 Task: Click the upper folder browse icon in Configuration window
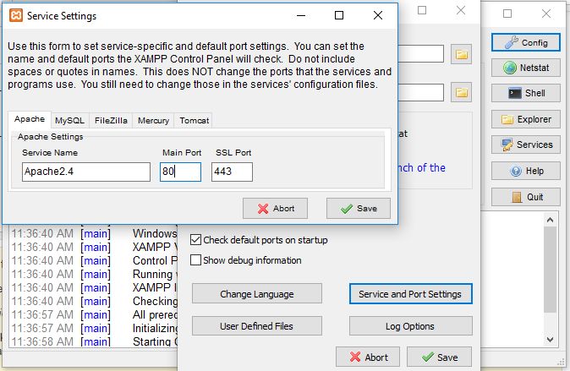click(x=461, y=54)
